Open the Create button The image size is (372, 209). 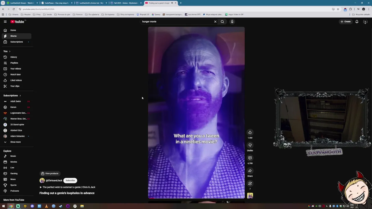click(x=346, y=21)
